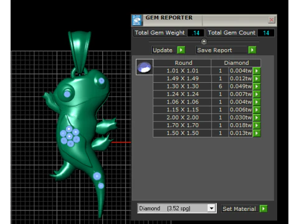
Task: Click green arrow for 1.06 X 1.06 row
Action: [257, 102]
